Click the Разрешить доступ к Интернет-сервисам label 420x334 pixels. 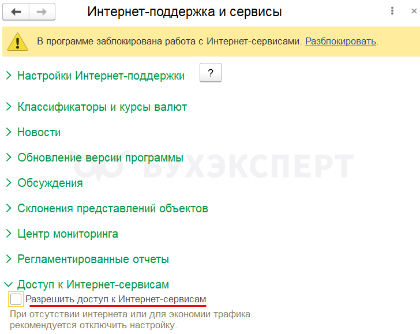point(116,299)
